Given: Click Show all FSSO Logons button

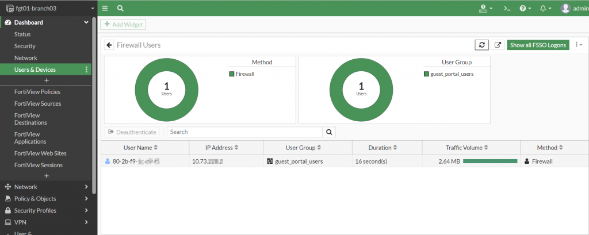Looking at the screenshot, I should (538, 45).
